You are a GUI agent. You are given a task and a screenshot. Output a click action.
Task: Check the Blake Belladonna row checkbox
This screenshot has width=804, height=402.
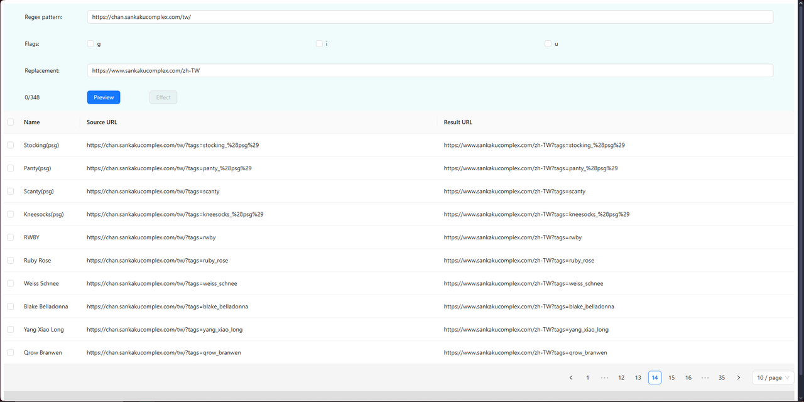coord(10,307)
